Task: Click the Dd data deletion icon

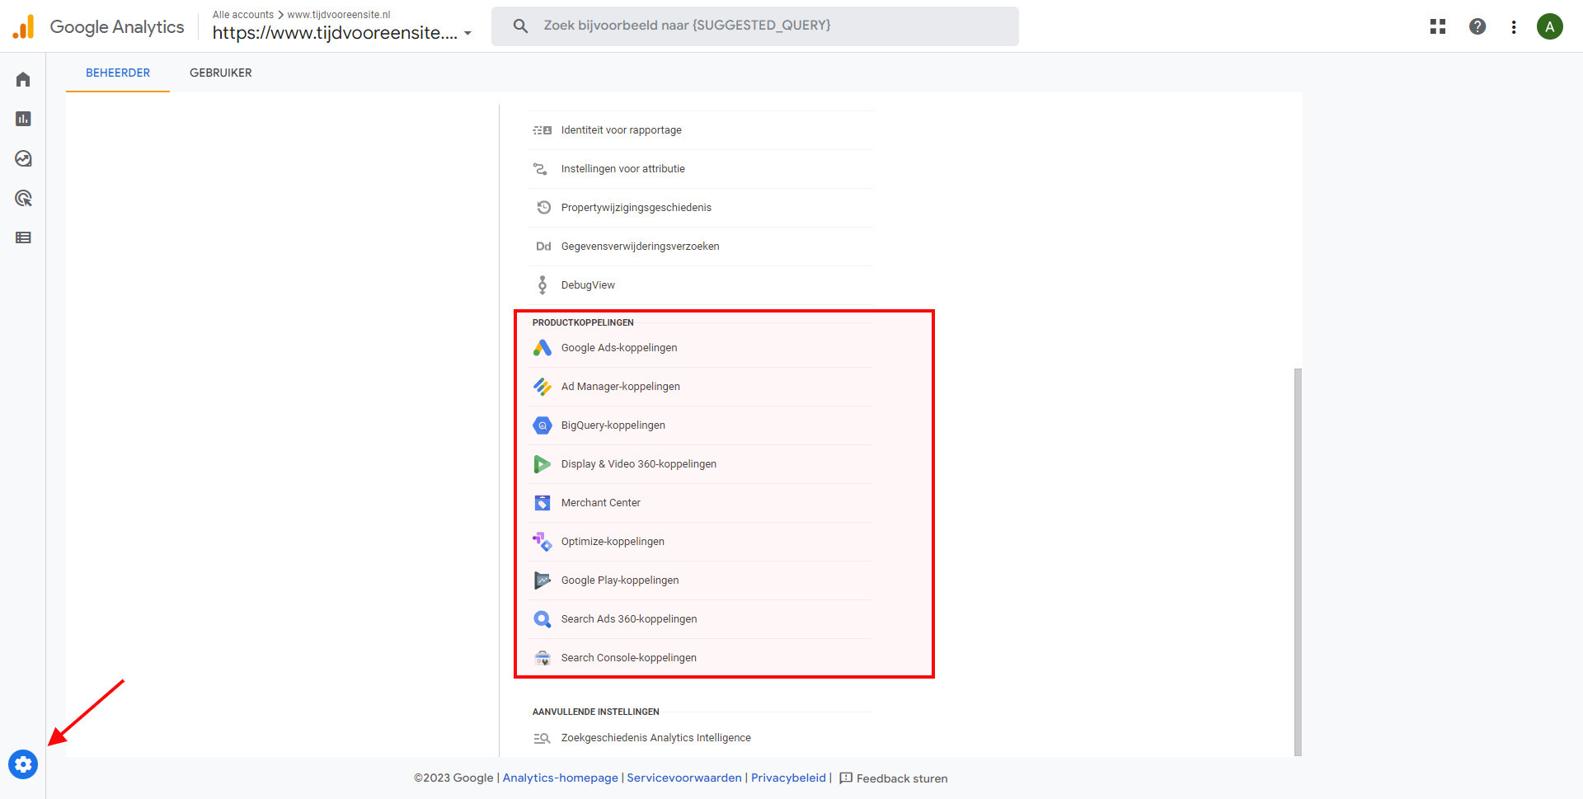Action: click(543, 247)
